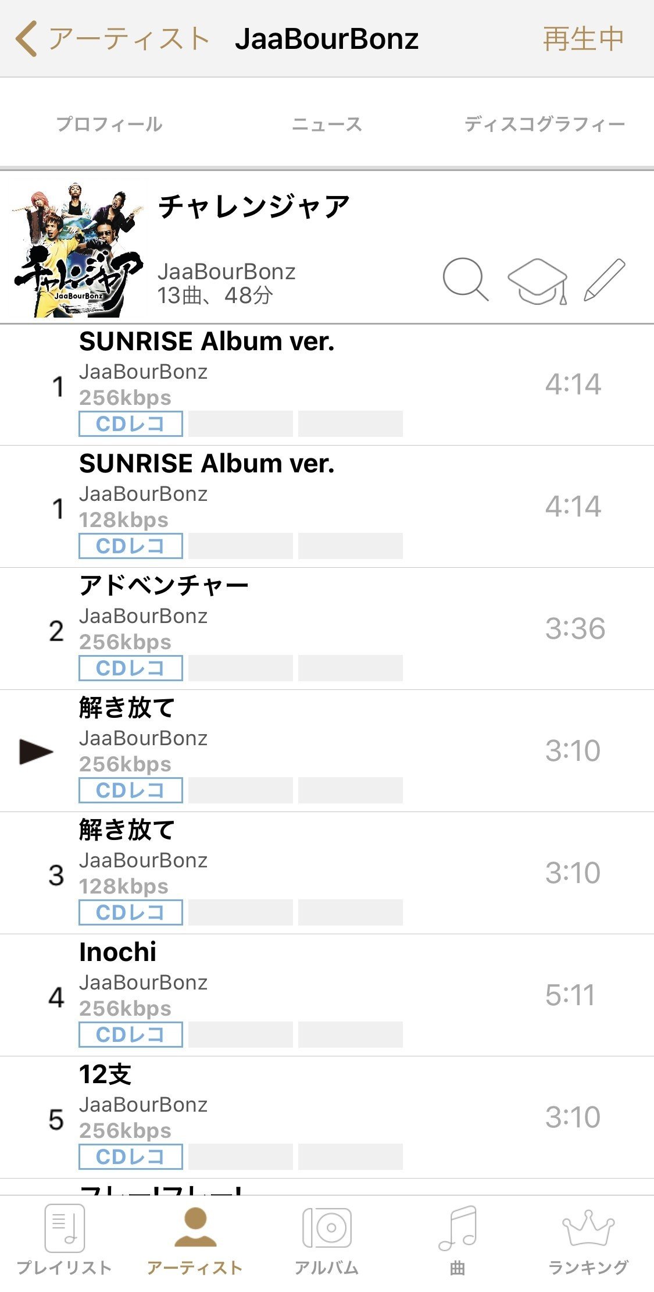
Task: Play SUNRISE Album ver. 128kbps track
Action: (x=327, y=507)
